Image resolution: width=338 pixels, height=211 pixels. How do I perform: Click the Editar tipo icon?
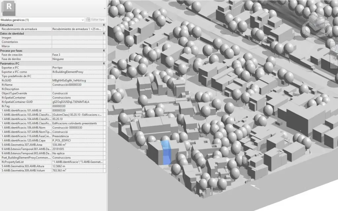88,20
